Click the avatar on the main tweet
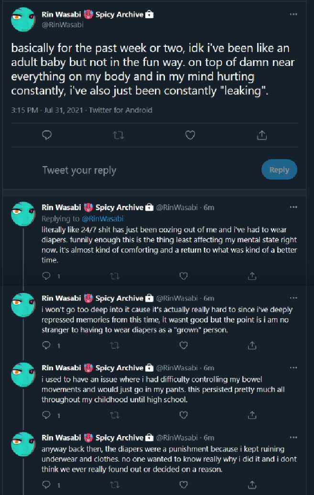 pyautogui.click(x=23, y=20)
